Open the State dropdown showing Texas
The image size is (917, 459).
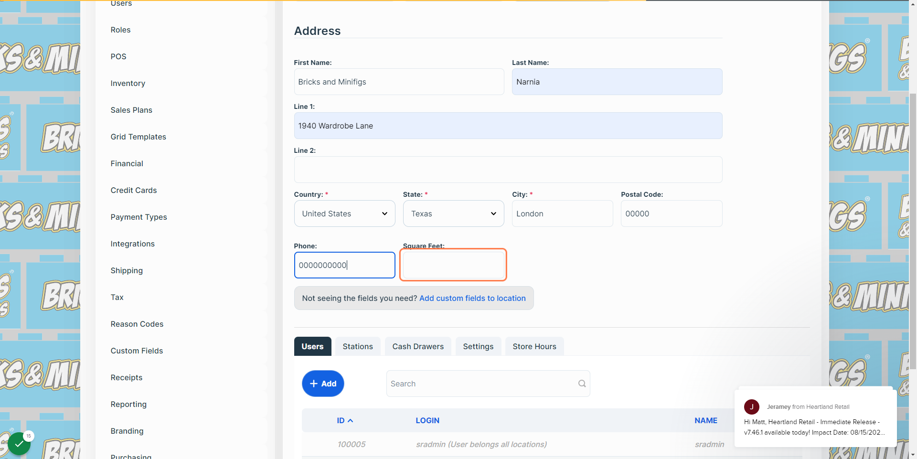coord(453,213)
